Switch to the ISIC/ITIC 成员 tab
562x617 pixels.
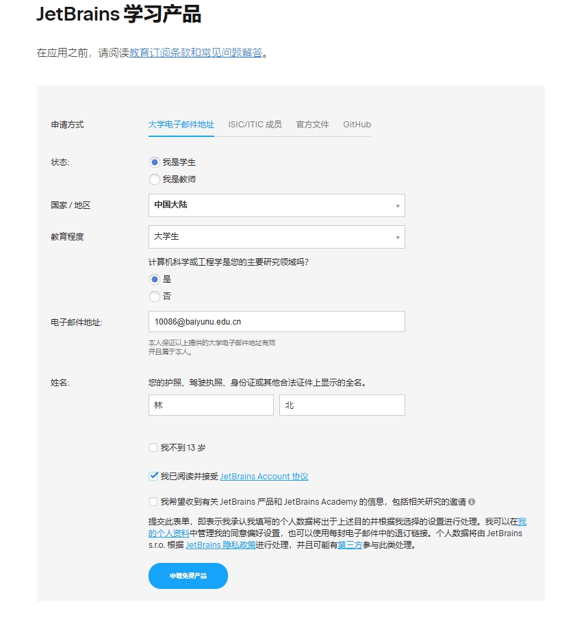tap(256, 125)
